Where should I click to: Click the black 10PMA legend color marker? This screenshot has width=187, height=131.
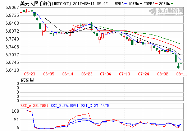click(x=141, y=4)
